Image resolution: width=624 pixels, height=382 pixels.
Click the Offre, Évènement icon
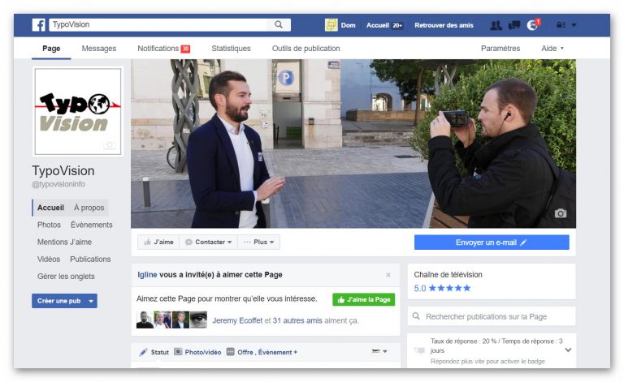231,351
